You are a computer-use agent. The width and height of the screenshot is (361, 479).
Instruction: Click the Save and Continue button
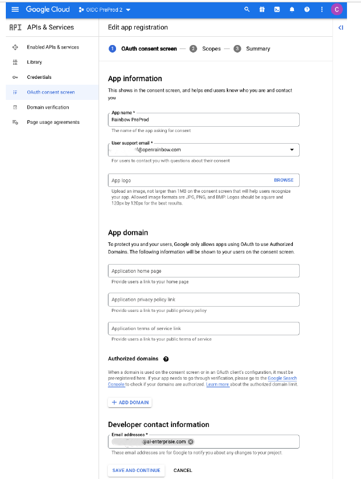coord(136,470)
